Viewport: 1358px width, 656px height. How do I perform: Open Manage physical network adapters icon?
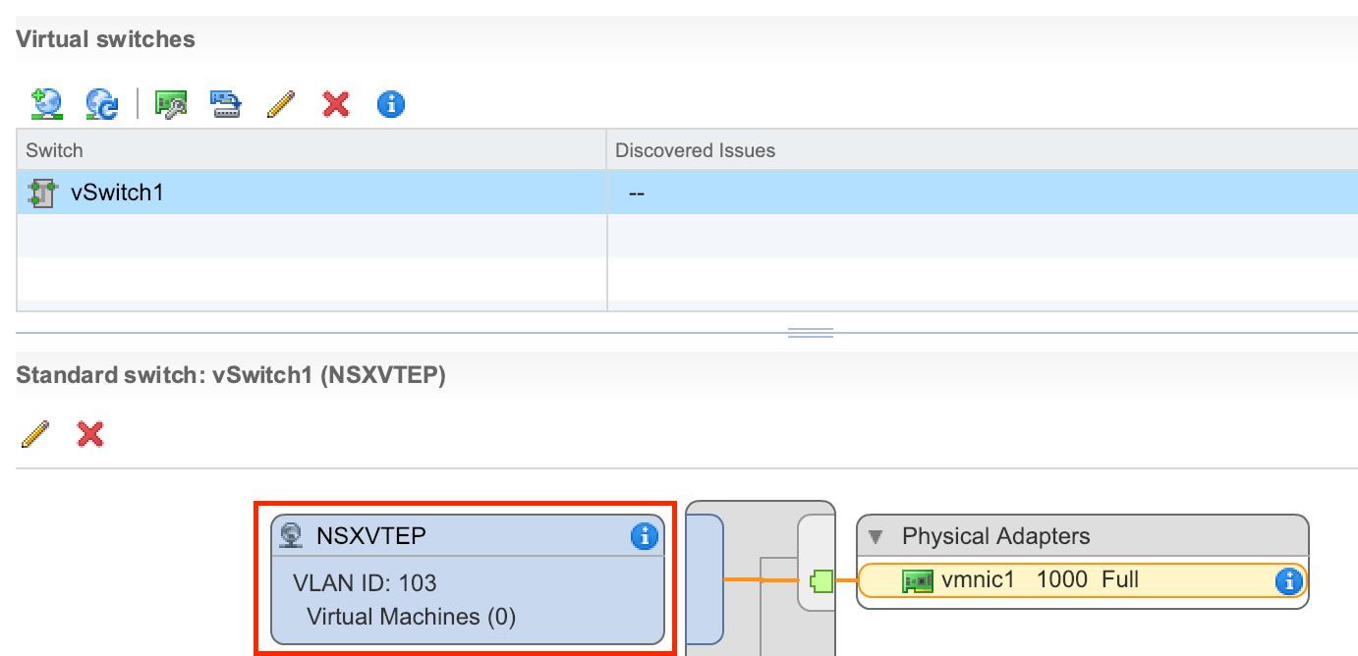(171, 104)
